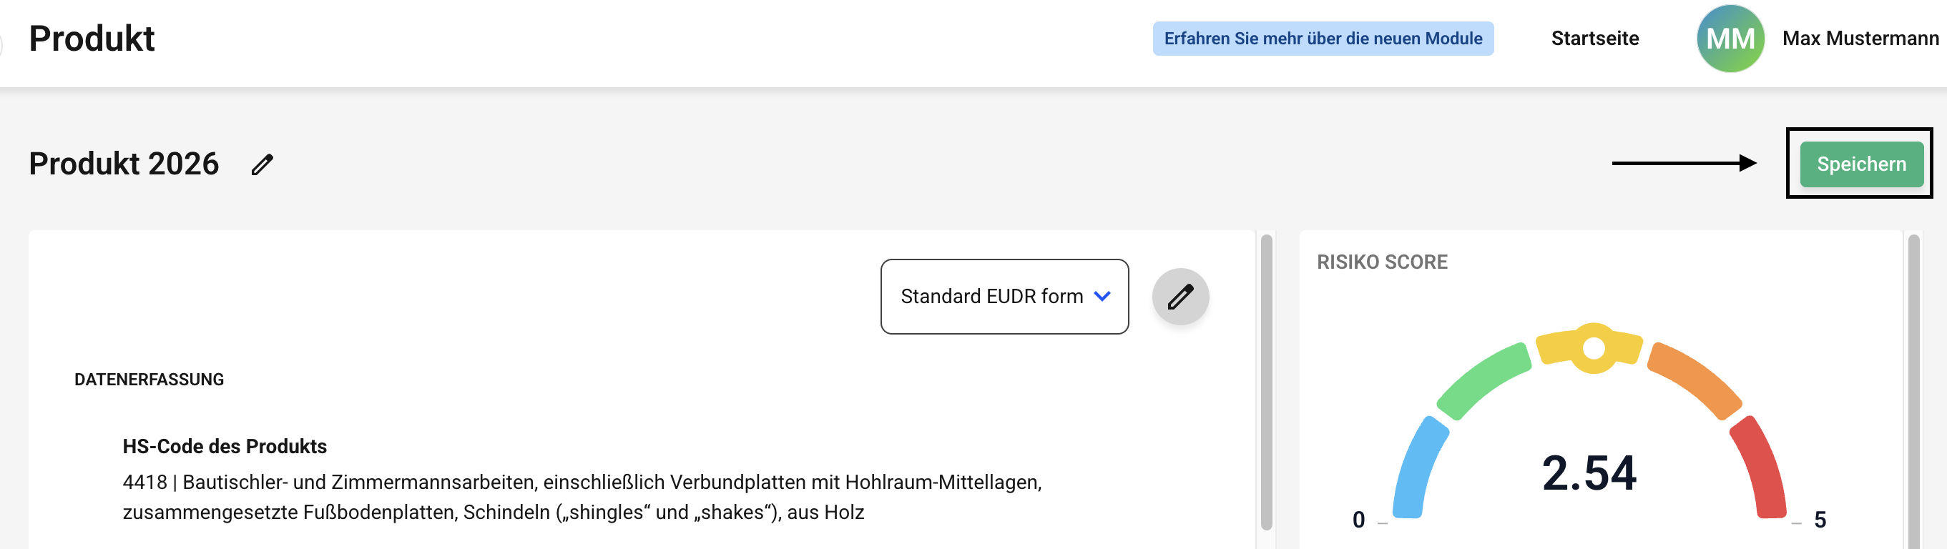The height and width of the screenshot is (549, 1947).
Task: Open the MM user avatar
Action: pos(1730,39)
